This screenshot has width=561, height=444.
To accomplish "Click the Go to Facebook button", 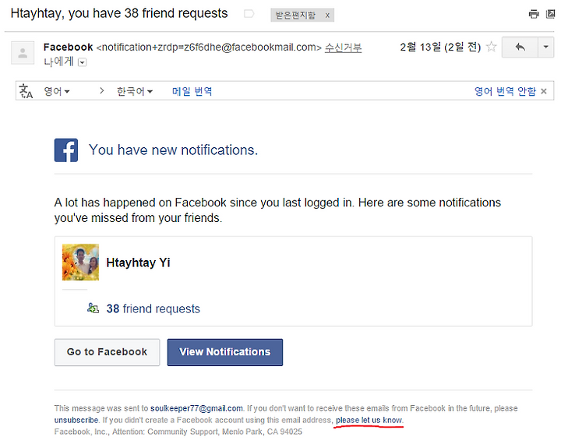I will [107, 352].
